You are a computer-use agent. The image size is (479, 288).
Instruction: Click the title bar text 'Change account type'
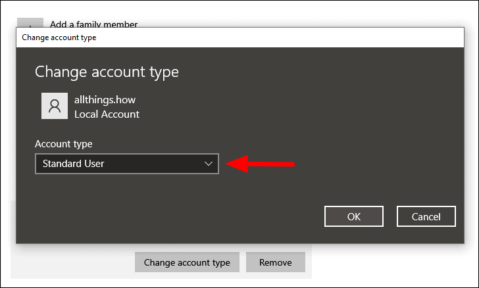(59, 37)
